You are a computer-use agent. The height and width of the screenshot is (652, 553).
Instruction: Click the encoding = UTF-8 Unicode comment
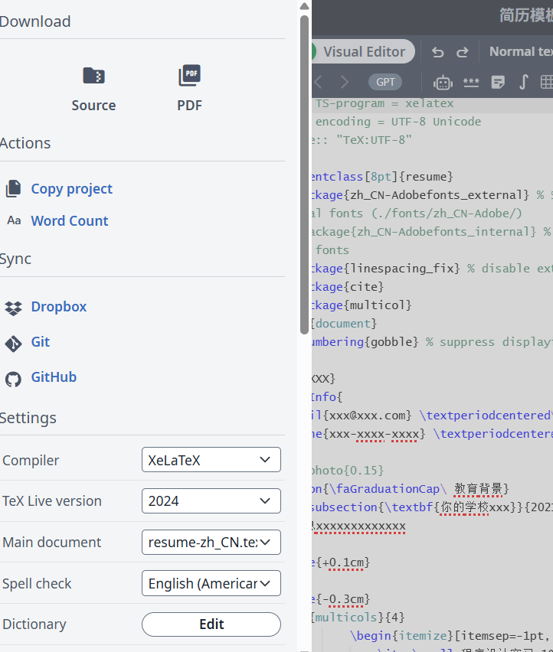398,122
